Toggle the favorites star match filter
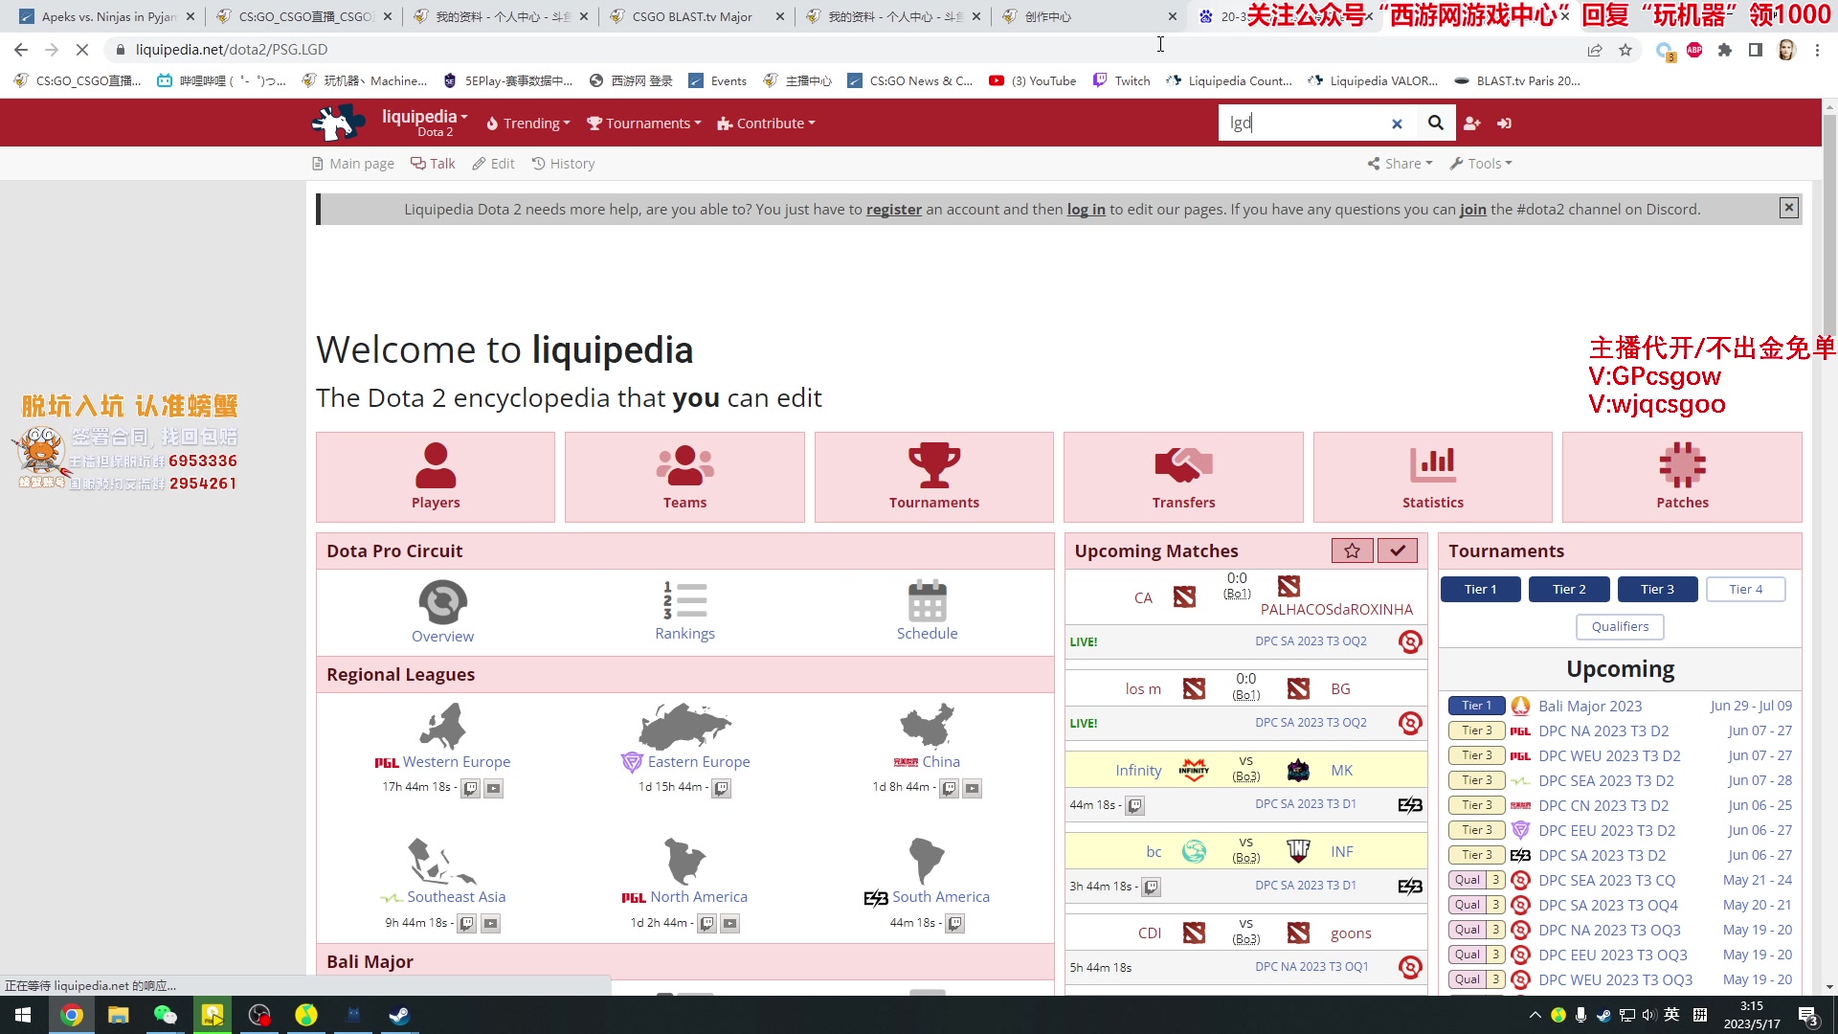1838x1034 pixels. coord(1352,551)
